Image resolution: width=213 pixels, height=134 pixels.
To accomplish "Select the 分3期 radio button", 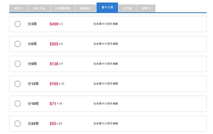I will 18,24.
